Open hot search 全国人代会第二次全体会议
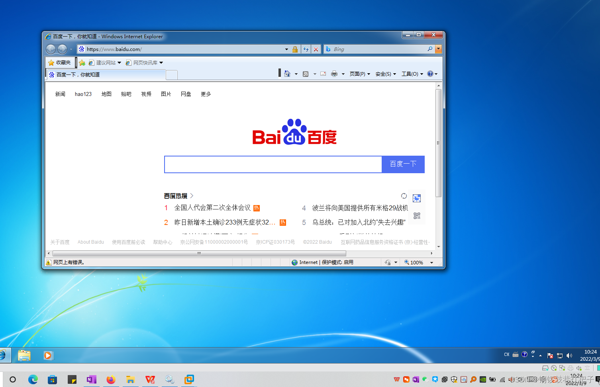Image resolution: width=600 pixels, height=387 pixels. 213,208
